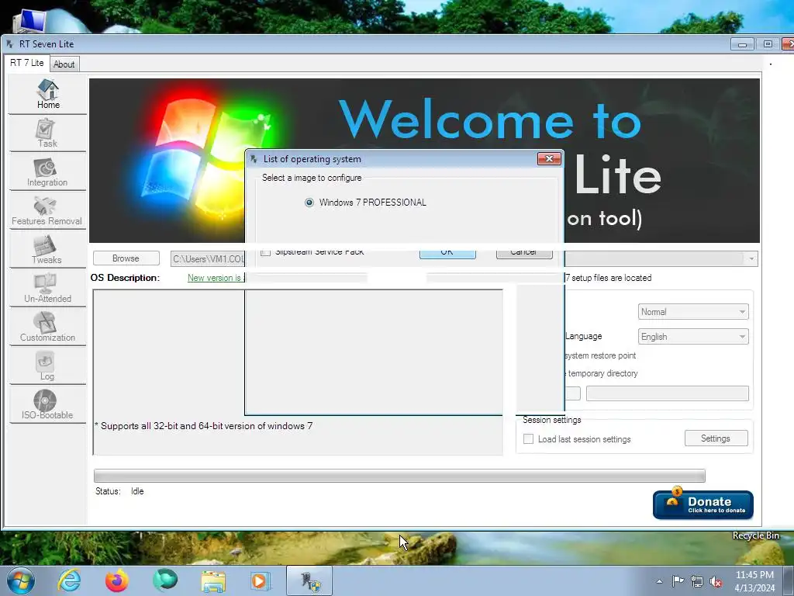Screen dimensions: 794x596
Task: Click Cancel in operating system dialog
Action: click(524, 253)
